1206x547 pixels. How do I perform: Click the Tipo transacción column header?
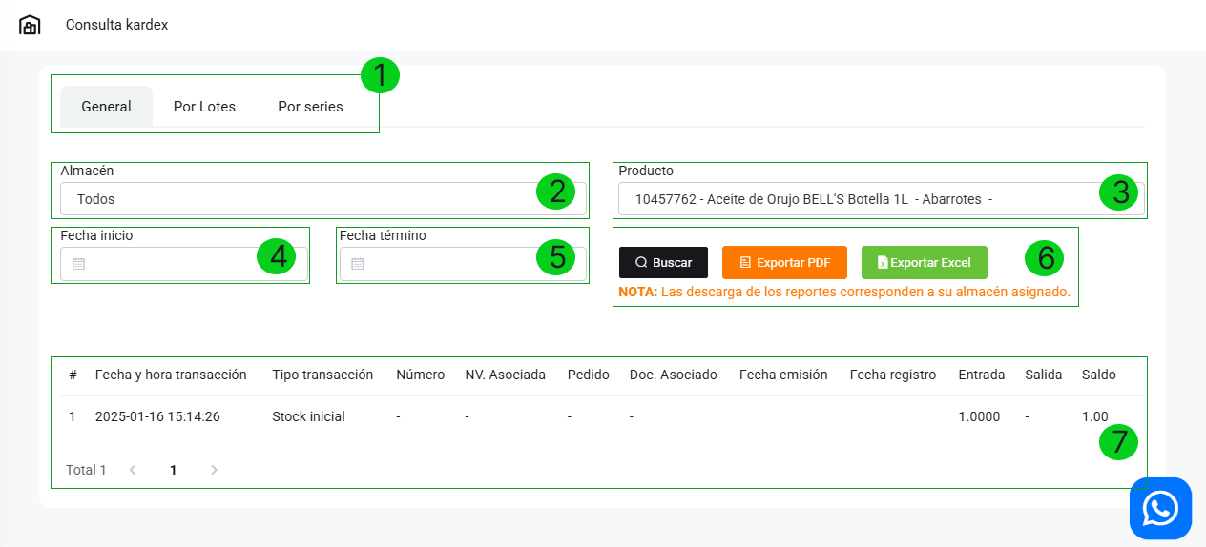coord(322,375)
